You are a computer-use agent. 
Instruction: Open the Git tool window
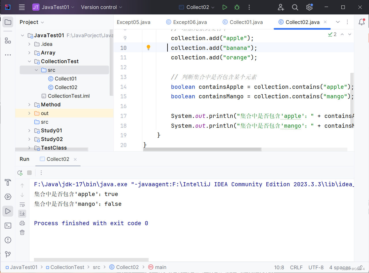8,254
